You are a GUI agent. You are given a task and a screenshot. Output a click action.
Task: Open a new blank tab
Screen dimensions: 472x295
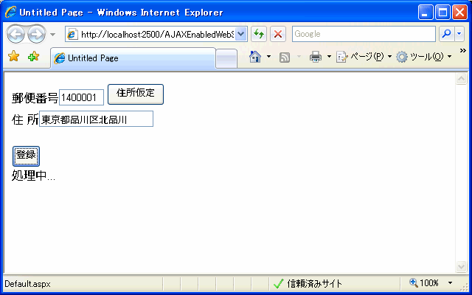pos(226,58)
